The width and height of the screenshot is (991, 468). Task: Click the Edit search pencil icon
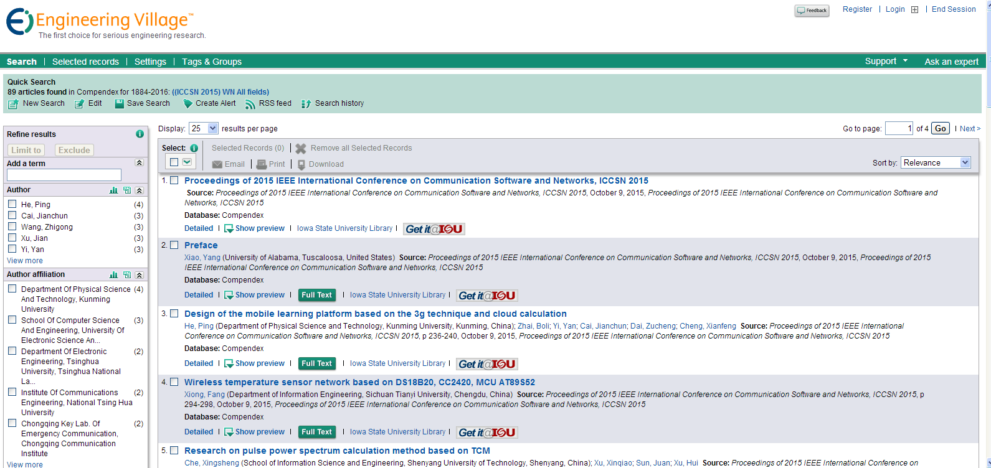tap(79, 104)
